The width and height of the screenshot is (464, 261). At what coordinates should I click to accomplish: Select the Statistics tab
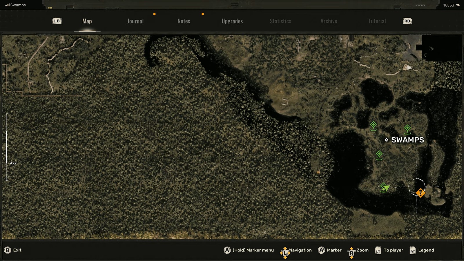pos(280,21)
